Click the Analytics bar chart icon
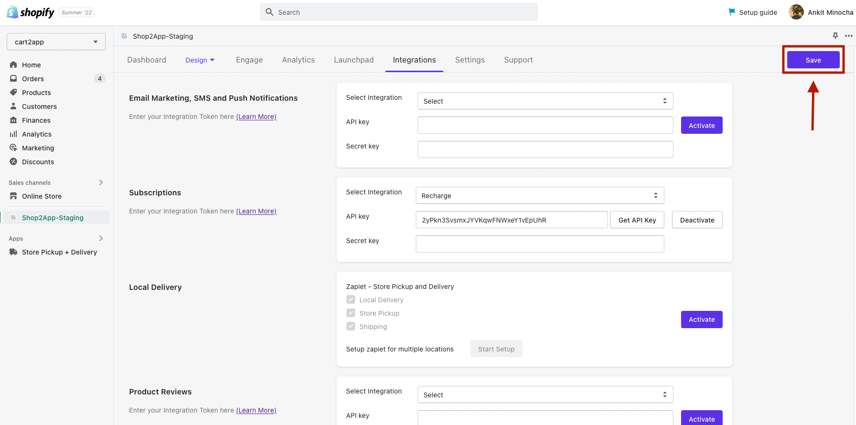The height and width of the screenshot is (425, 856). [x=13, y=134]
